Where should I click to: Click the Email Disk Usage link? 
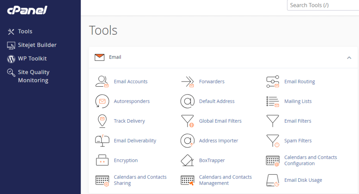click(x=303, y=180)
